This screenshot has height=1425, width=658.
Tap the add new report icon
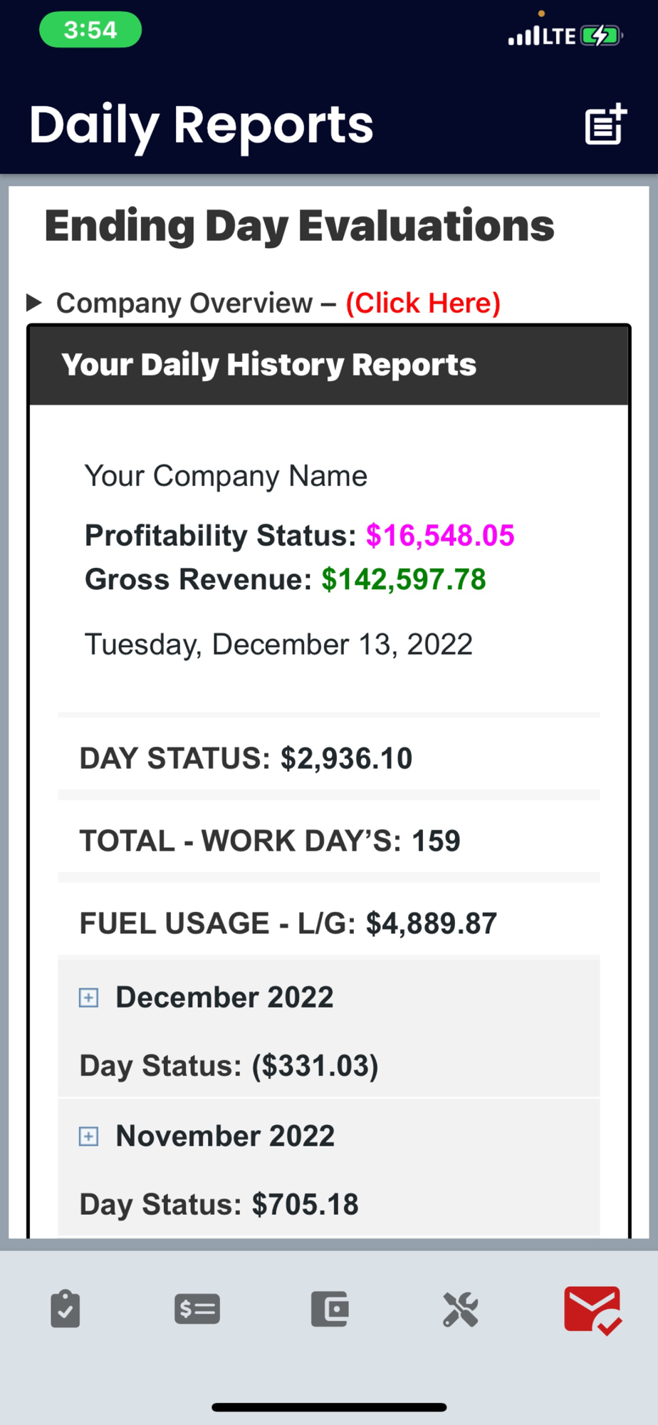[605, 125]
